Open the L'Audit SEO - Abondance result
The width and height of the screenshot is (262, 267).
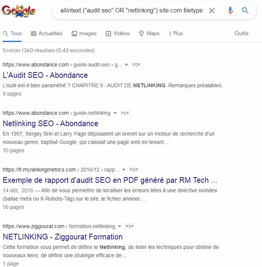pos(45,75)
